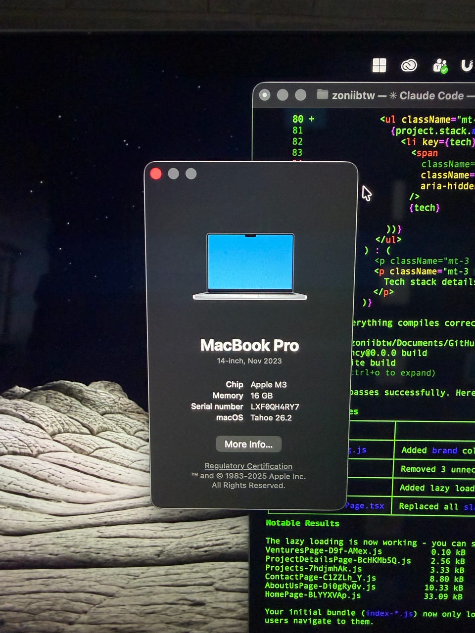Image resolution: width=475 pixels, height=633 pixels.
Task: Click 'ctrl+o to expand)' hint in terminal
Action: (x=393, y=373)
